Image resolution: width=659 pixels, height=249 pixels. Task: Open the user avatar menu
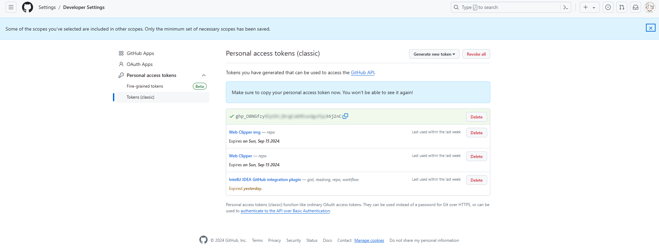tap(649, 7)
